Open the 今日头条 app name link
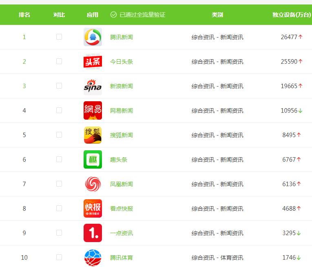The image size is (312, 267). 122,62
